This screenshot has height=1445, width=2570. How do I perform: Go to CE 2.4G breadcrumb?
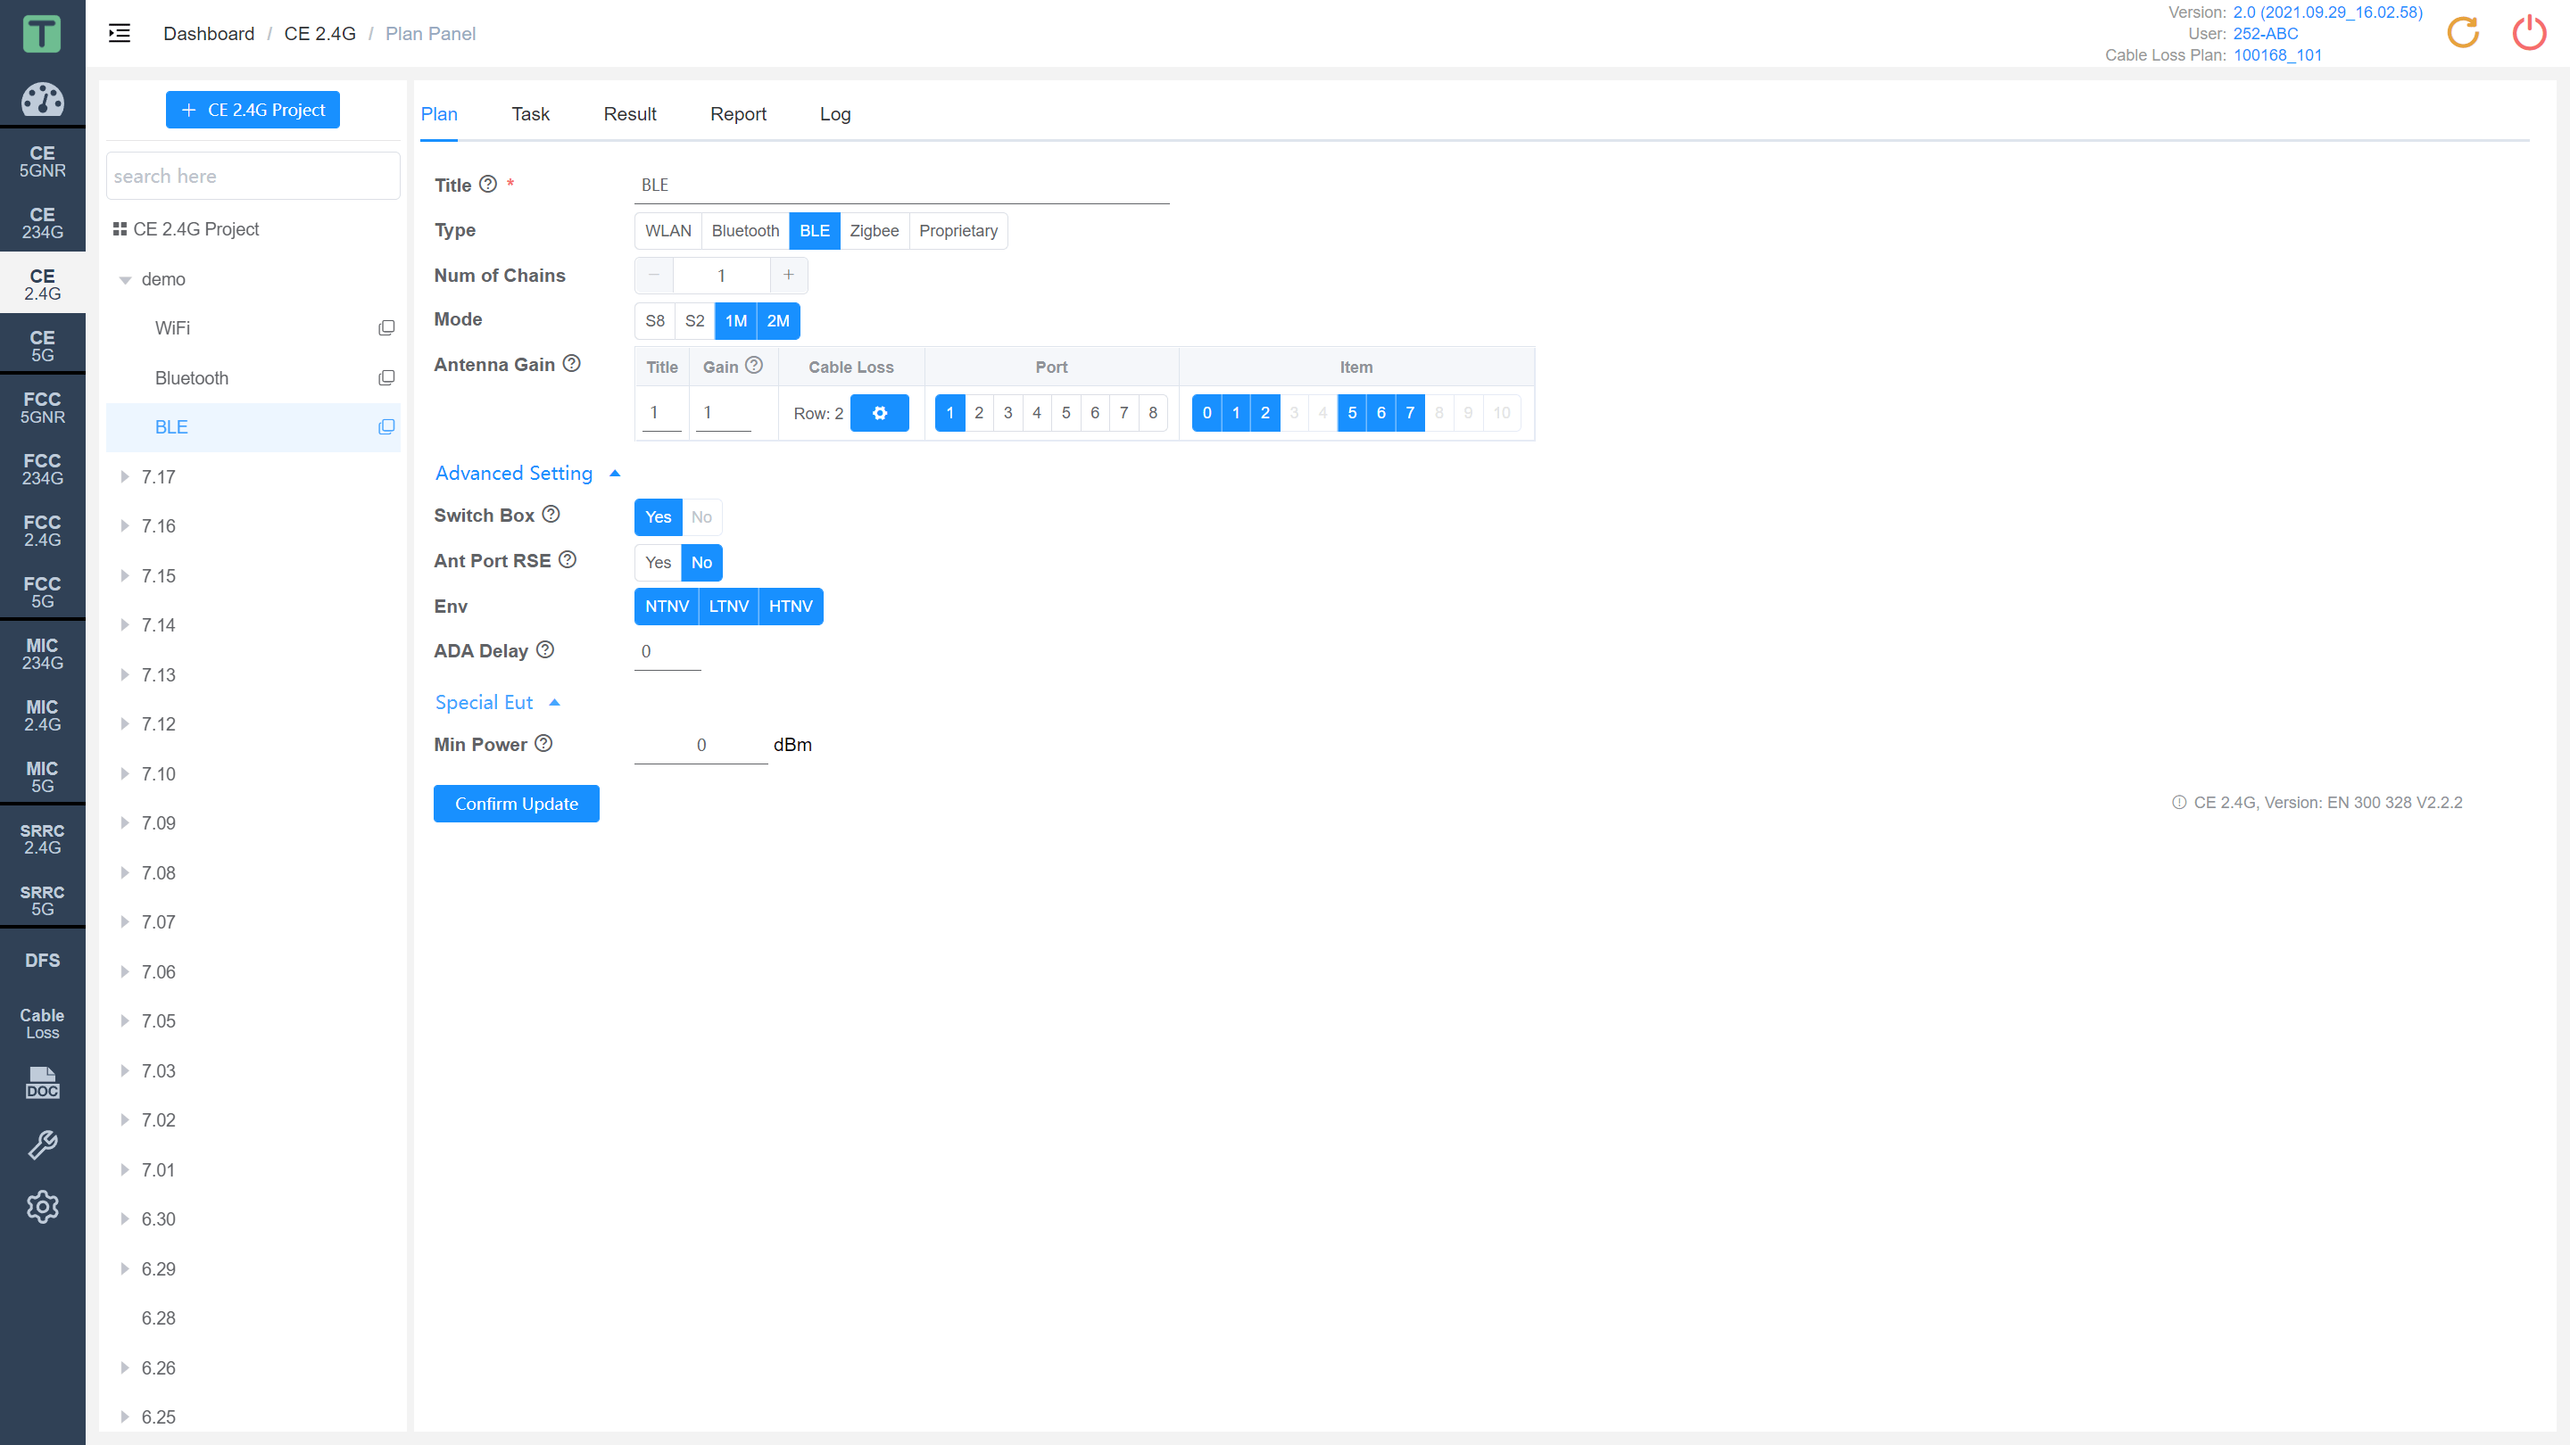coord(320,34)
